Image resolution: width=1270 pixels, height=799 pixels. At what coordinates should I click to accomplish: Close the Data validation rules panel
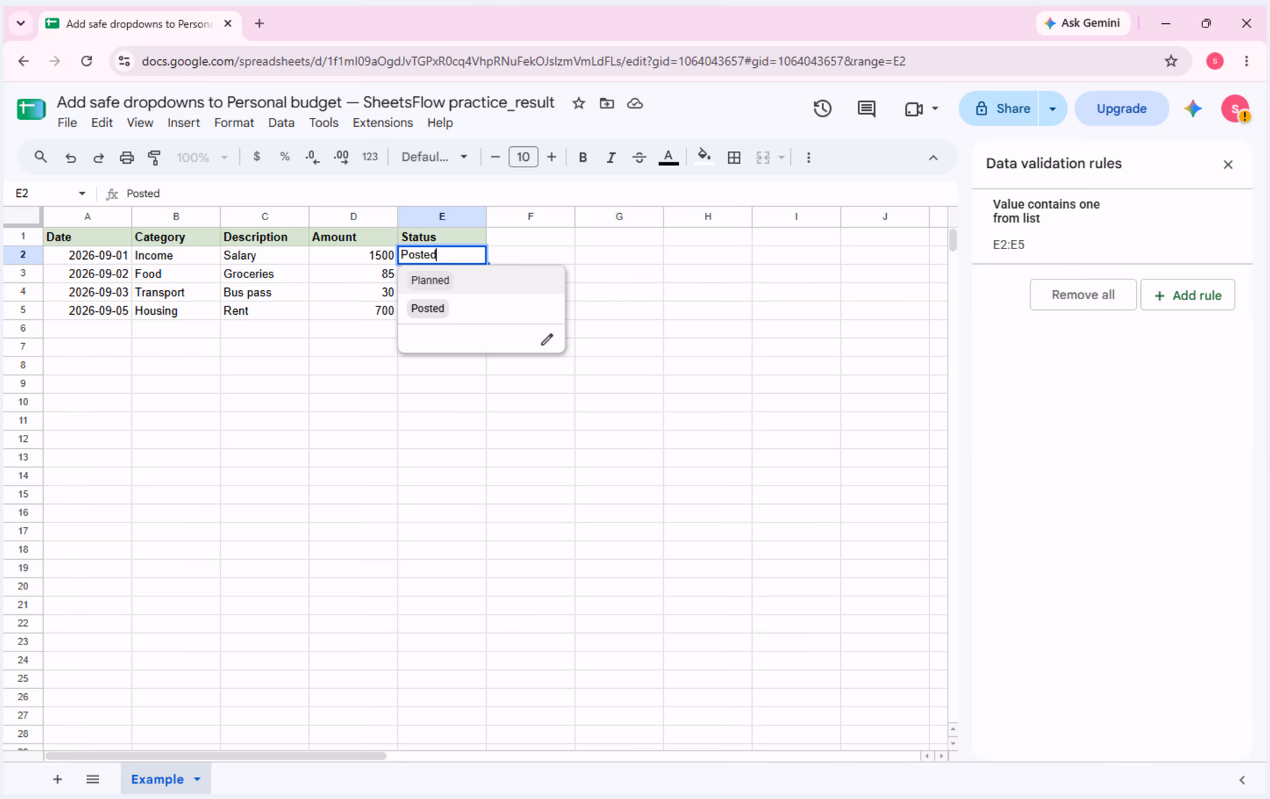coord(1228,164)
